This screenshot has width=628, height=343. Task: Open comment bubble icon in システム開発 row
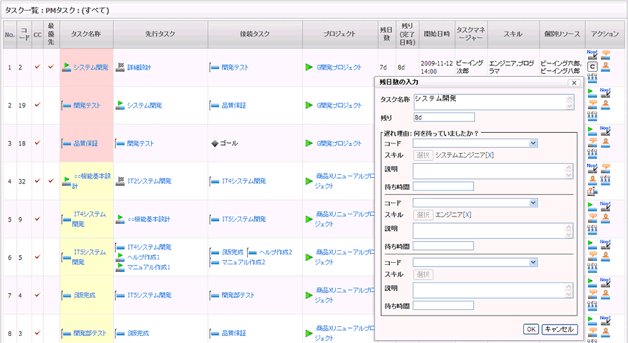point(606,54)
